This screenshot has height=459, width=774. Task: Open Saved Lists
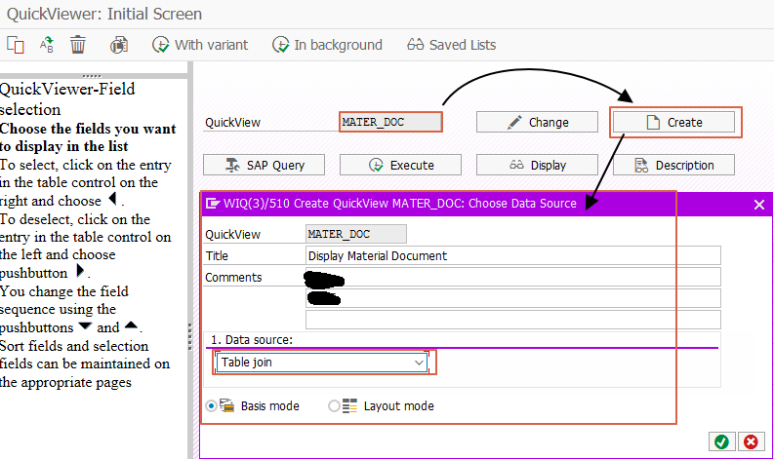click(x=451, y=45)
